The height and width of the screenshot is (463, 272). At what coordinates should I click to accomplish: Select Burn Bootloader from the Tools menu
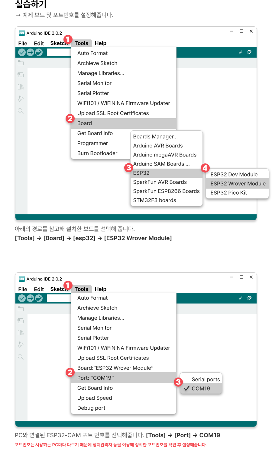tap(97, 153)
